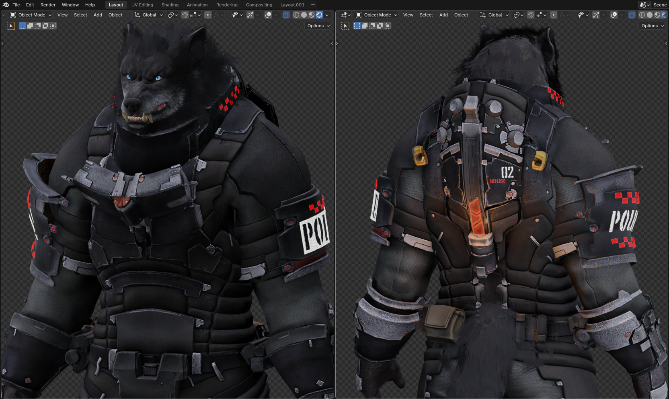Viewport: 669px width, 399px height.
Task: Toggle proportional editing in the right viewport
Action: click(554, 15)
